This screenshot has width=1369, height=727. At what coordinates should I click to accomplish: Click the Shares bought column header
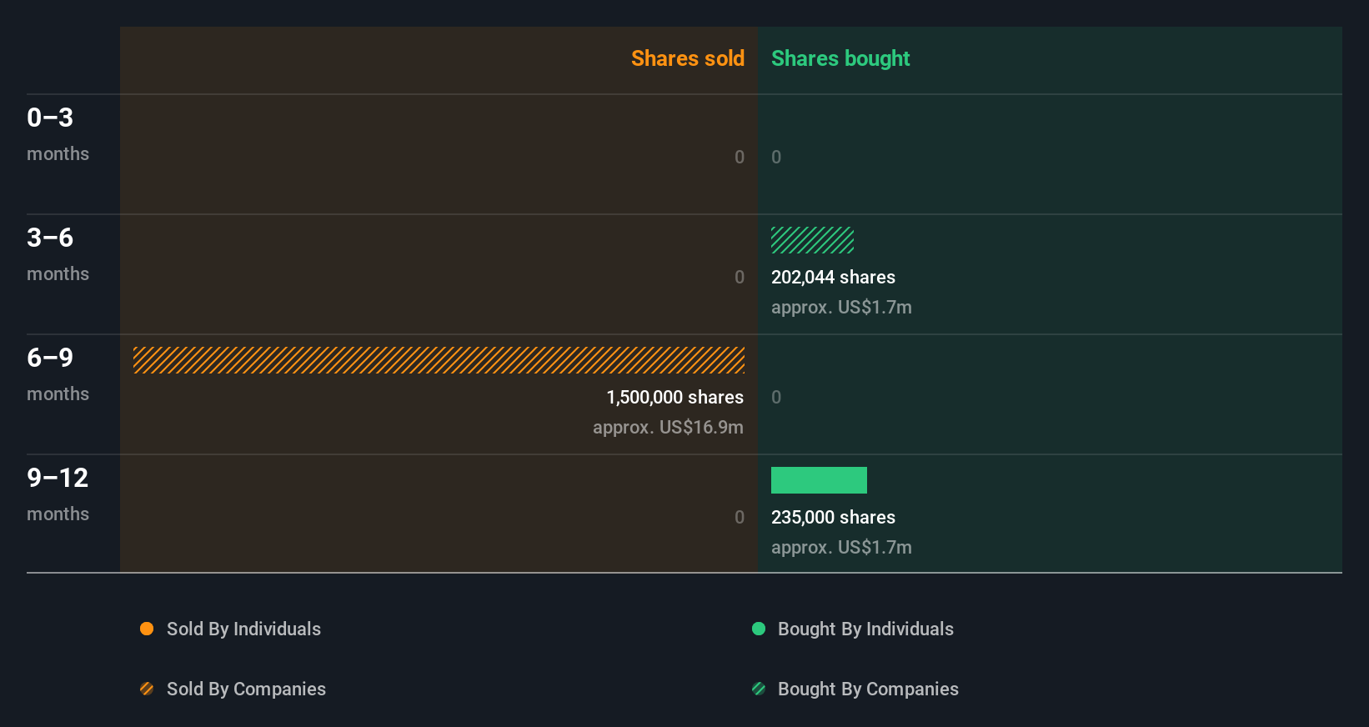[840, 58]
